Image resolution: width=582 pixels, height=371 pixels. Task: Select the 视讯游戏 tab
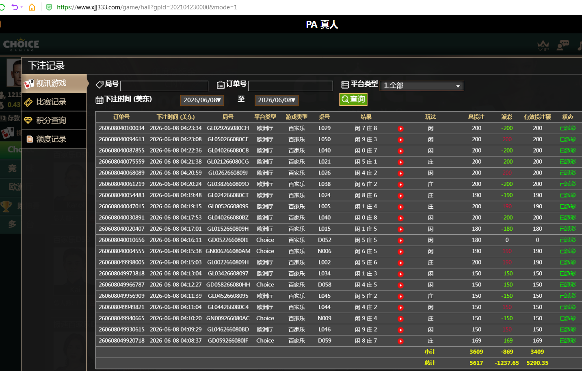coord(54,83)
